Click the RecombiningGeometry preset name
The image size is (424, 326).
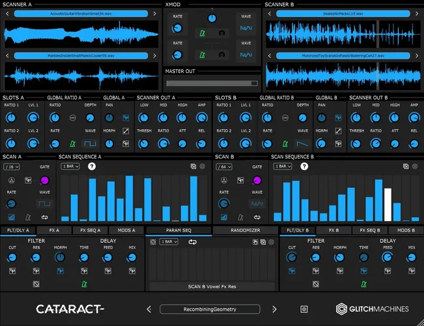pyautogui.click(x=209, y=309)
